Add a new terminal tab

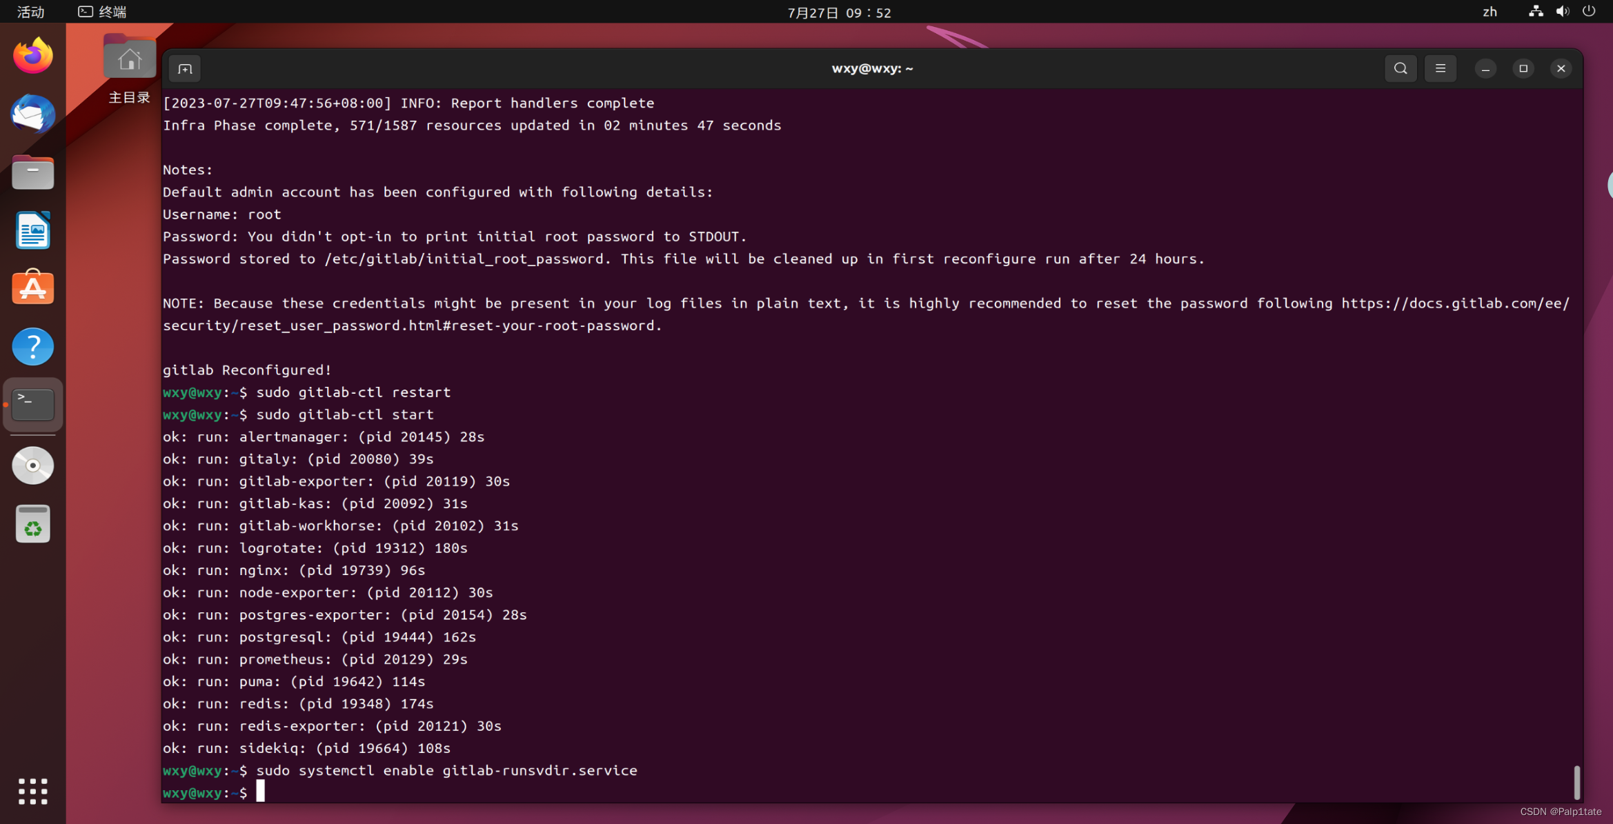click(185, 69)
